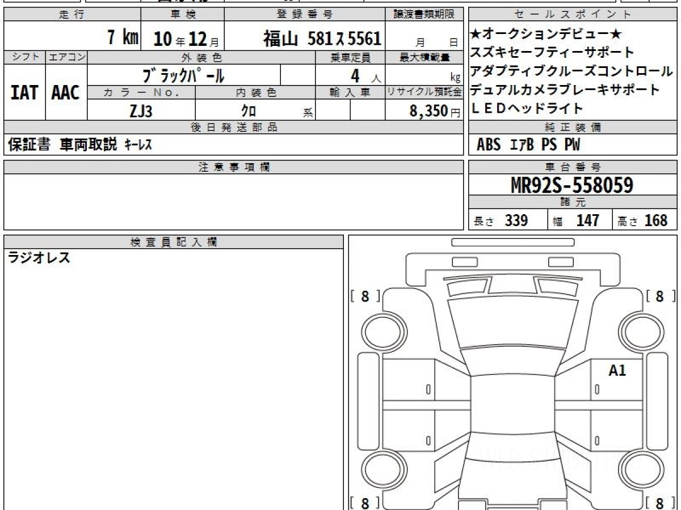Screen dimensions: 681x510
Task: Select ABS in equipment list
Action: click(x=489, y=145)
